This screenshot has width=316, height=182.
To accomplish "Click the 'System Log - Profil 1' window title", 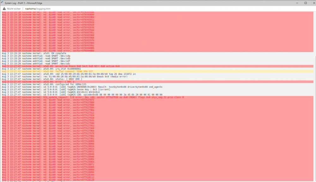I will (23, 3).
